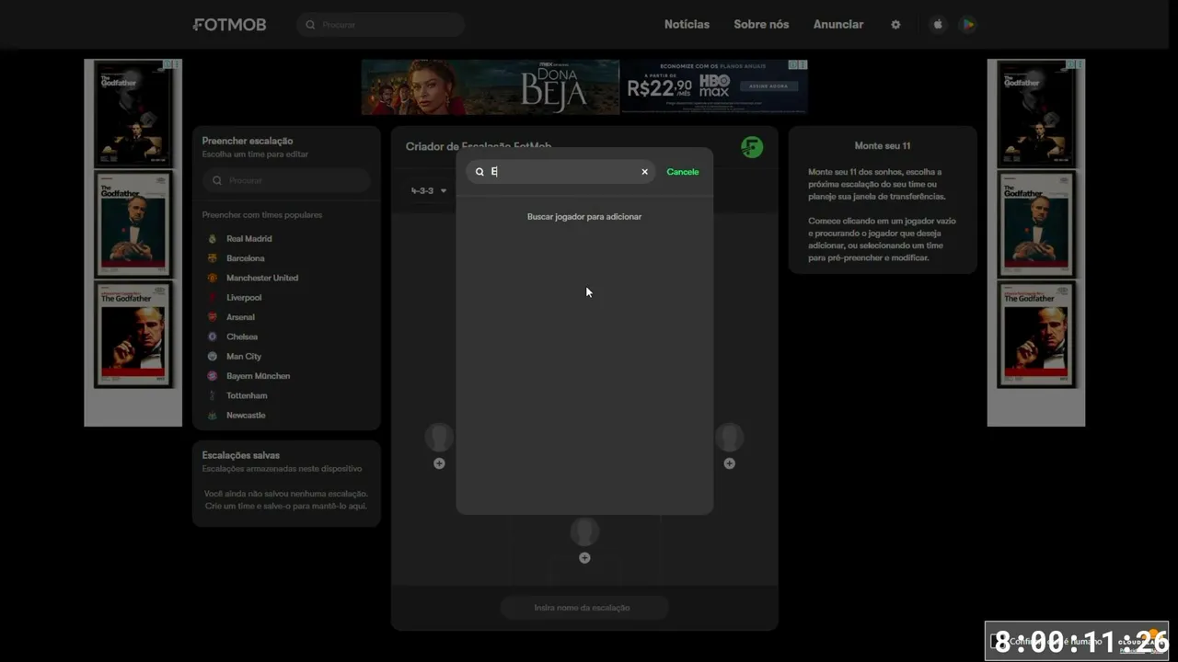1178x662 pixels.
Task: Click the Newcastle crest icon
Action: 213,416
